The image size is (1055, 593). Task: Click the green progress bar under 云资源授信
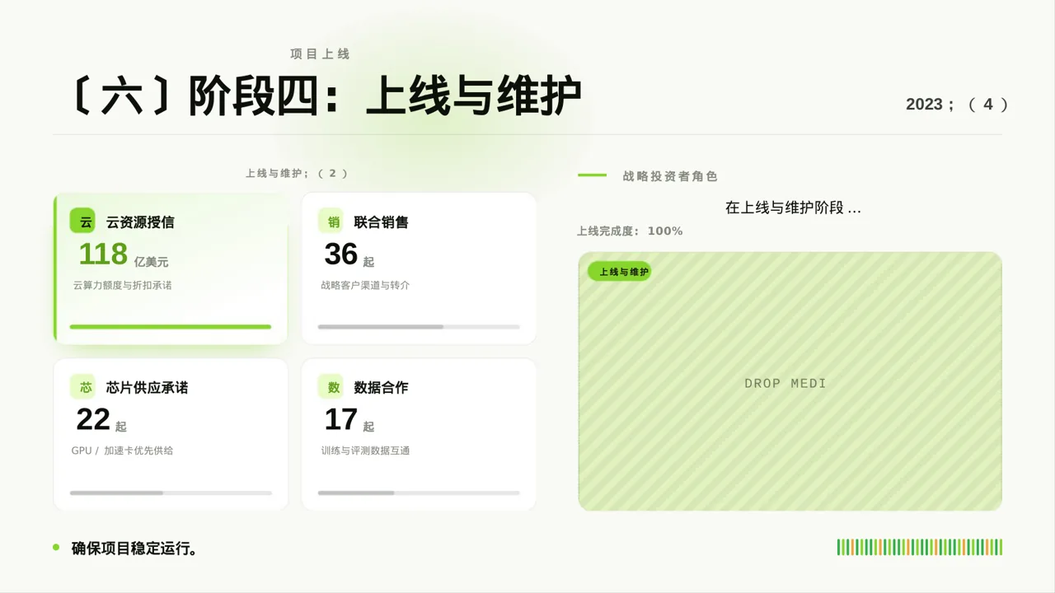[171, 327]
